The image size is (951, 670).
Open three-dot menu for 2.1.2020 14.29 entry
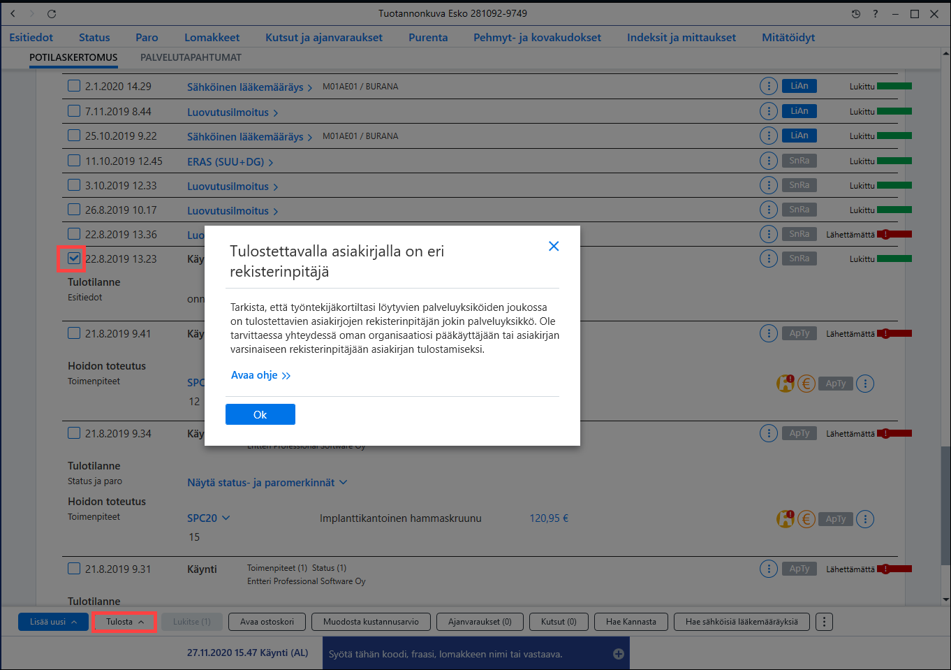[768, 86]
